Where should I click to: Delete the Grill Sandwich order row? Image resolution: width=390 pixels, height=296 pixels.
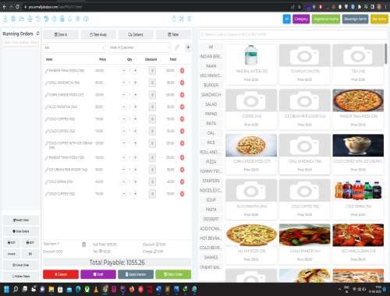tap(183, 83)
